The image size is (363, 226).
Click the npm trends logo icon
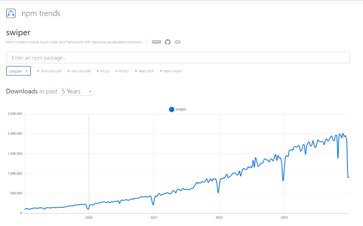point(11,13)
